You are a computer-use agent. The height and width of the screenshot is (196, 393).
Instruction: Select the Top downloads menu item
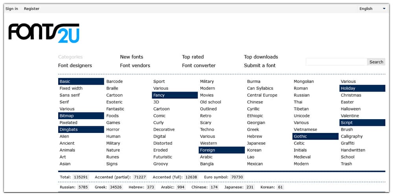pyautogui.click(x=261, y=57)
